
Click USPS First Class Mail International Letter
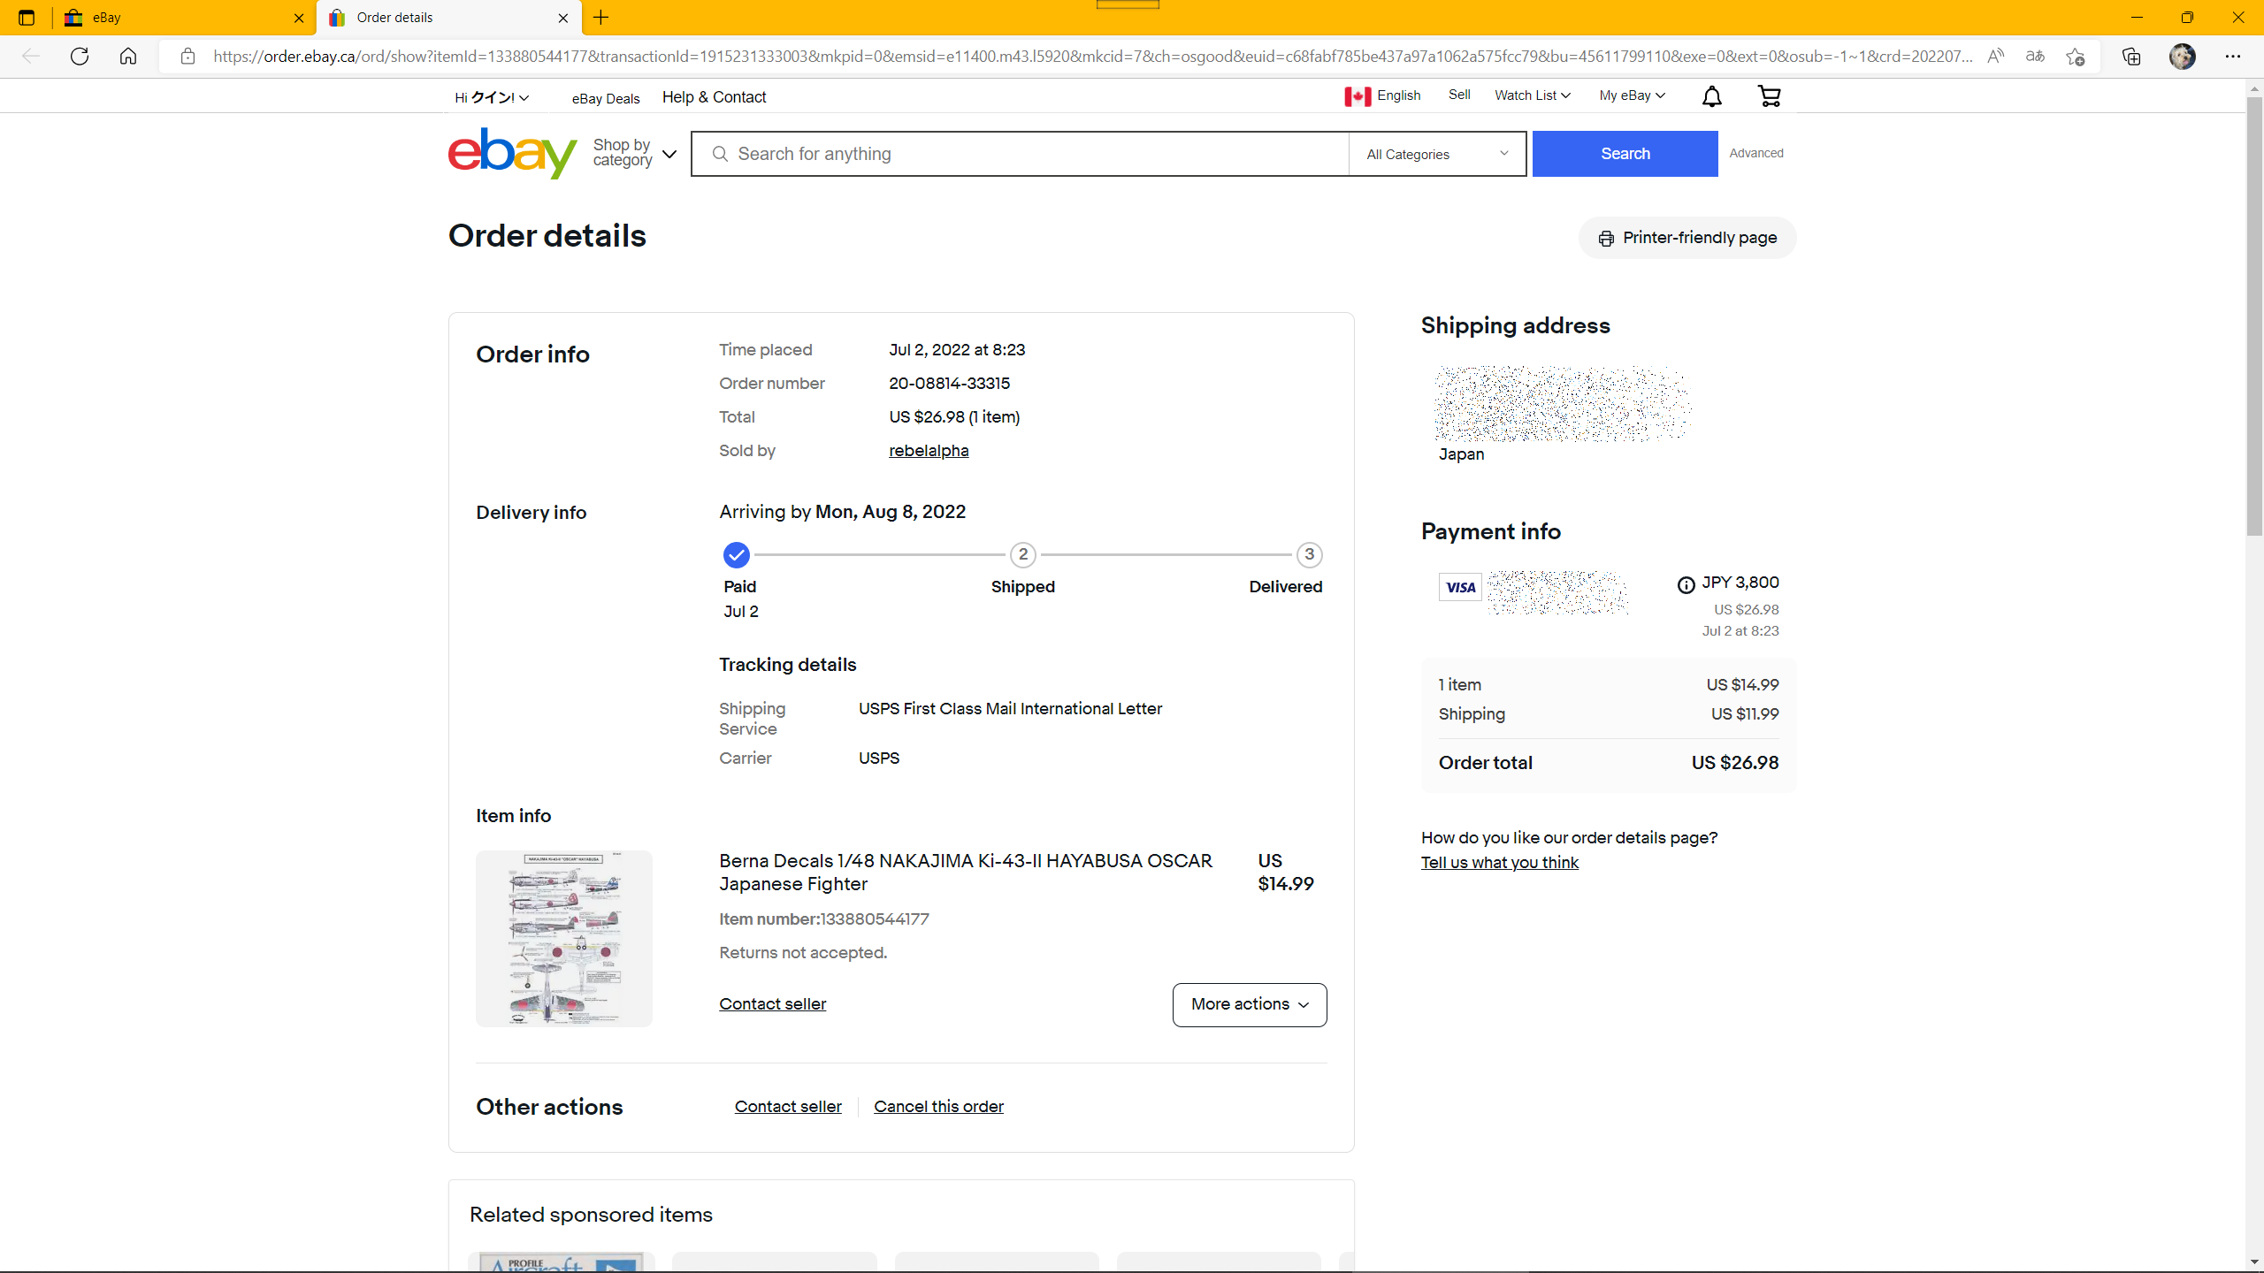point(1010,709)
